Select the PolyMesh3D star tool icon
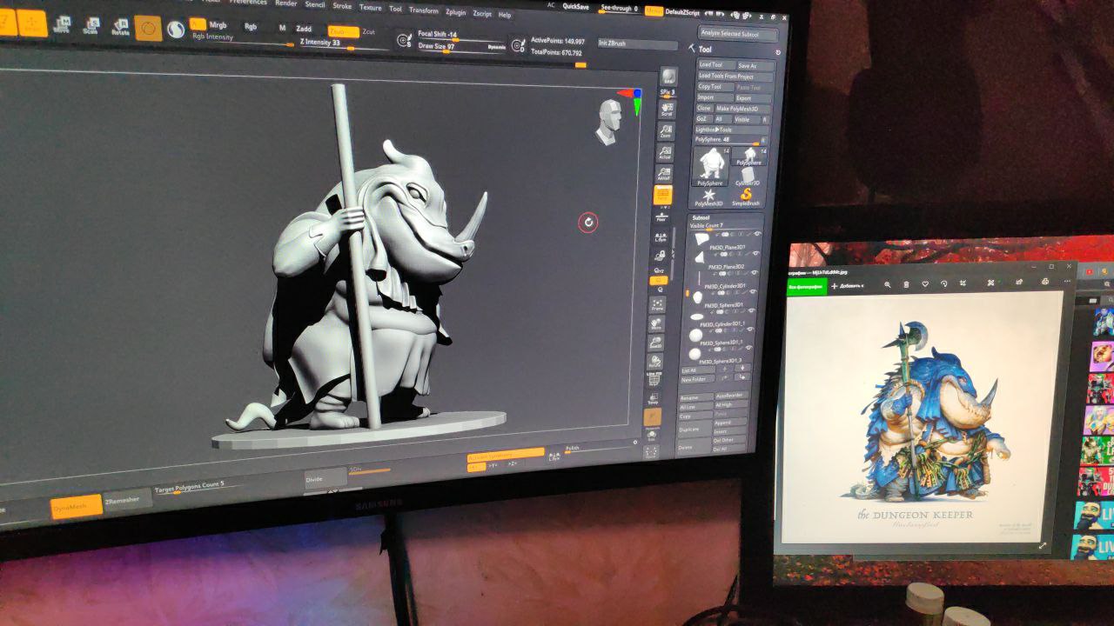 click(x=709, y=197)
